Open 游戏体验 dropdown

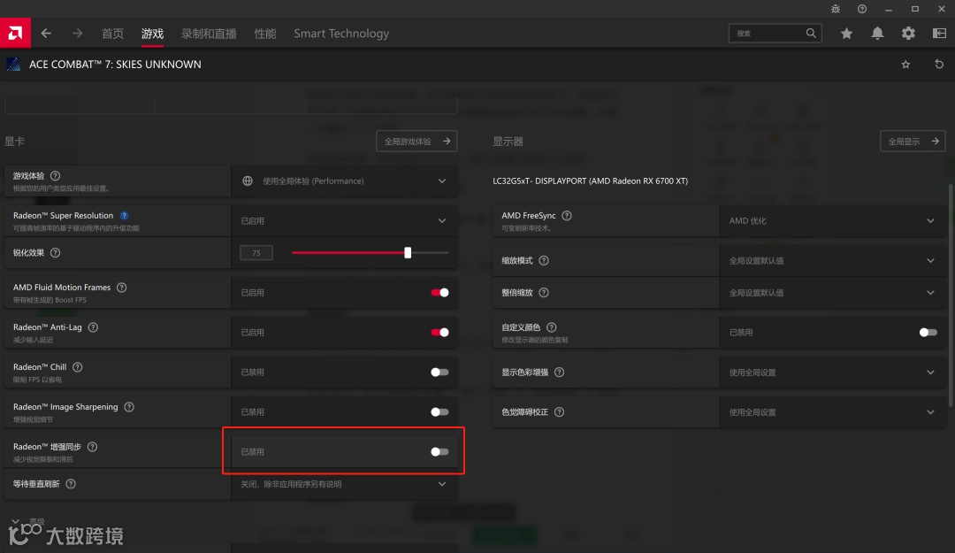pos(344,181)
